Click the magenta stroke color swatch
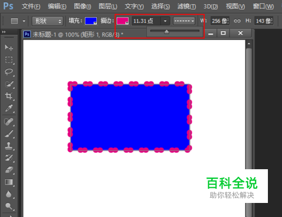Image resolution: width=282 pixels, height=217 pixels. [122, 21]
